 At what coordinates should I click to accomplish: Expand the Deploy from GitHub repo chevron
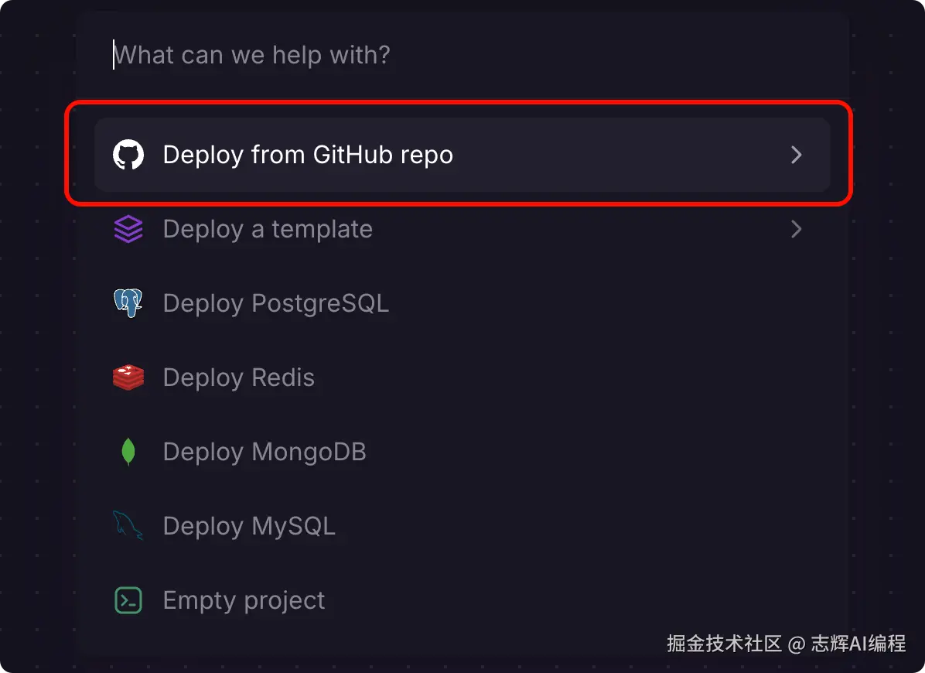coord(796,155)
